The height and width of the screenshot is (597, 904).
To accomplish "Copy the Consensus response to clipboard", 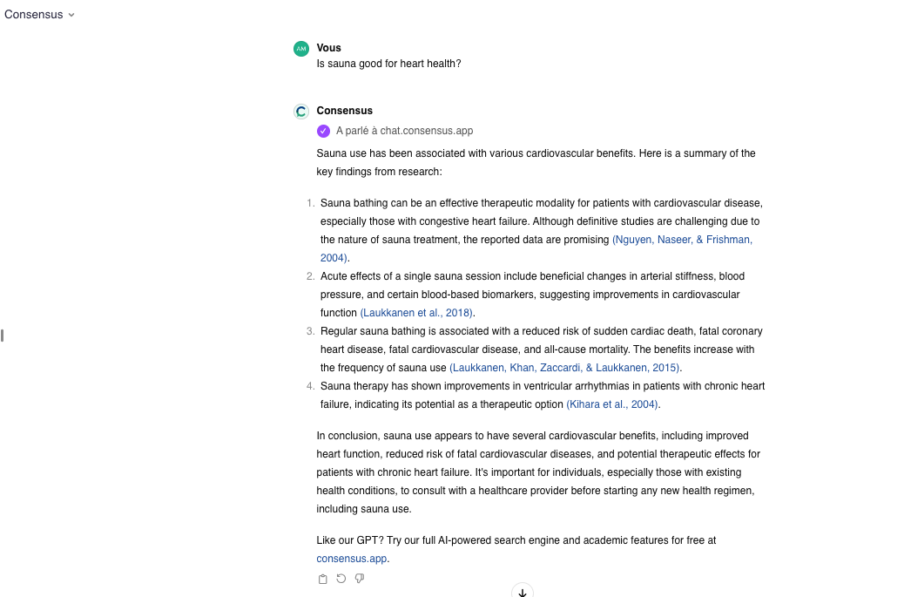I will 323,579.
